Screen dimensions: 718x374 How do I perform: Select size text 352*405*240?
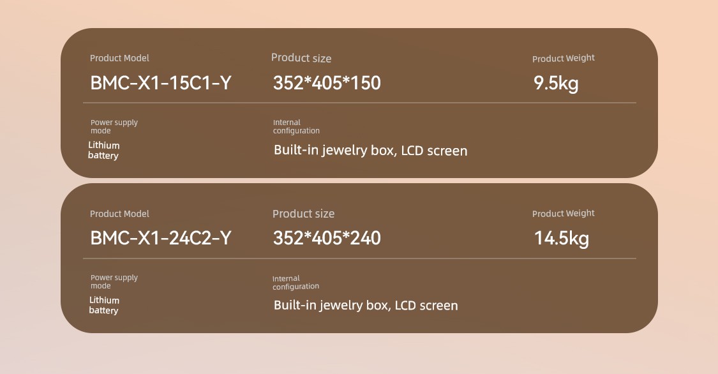coord(327,238)
